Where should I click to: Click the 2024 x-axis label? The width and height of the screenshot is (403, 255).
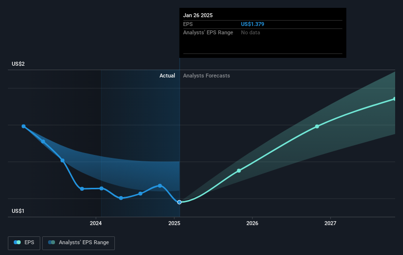click(x=96, y=223)
